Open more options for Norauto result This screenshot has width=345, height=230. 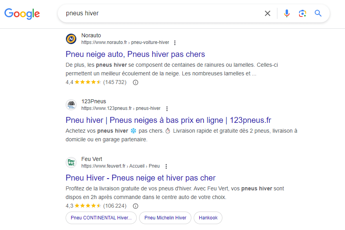[175, 43]
